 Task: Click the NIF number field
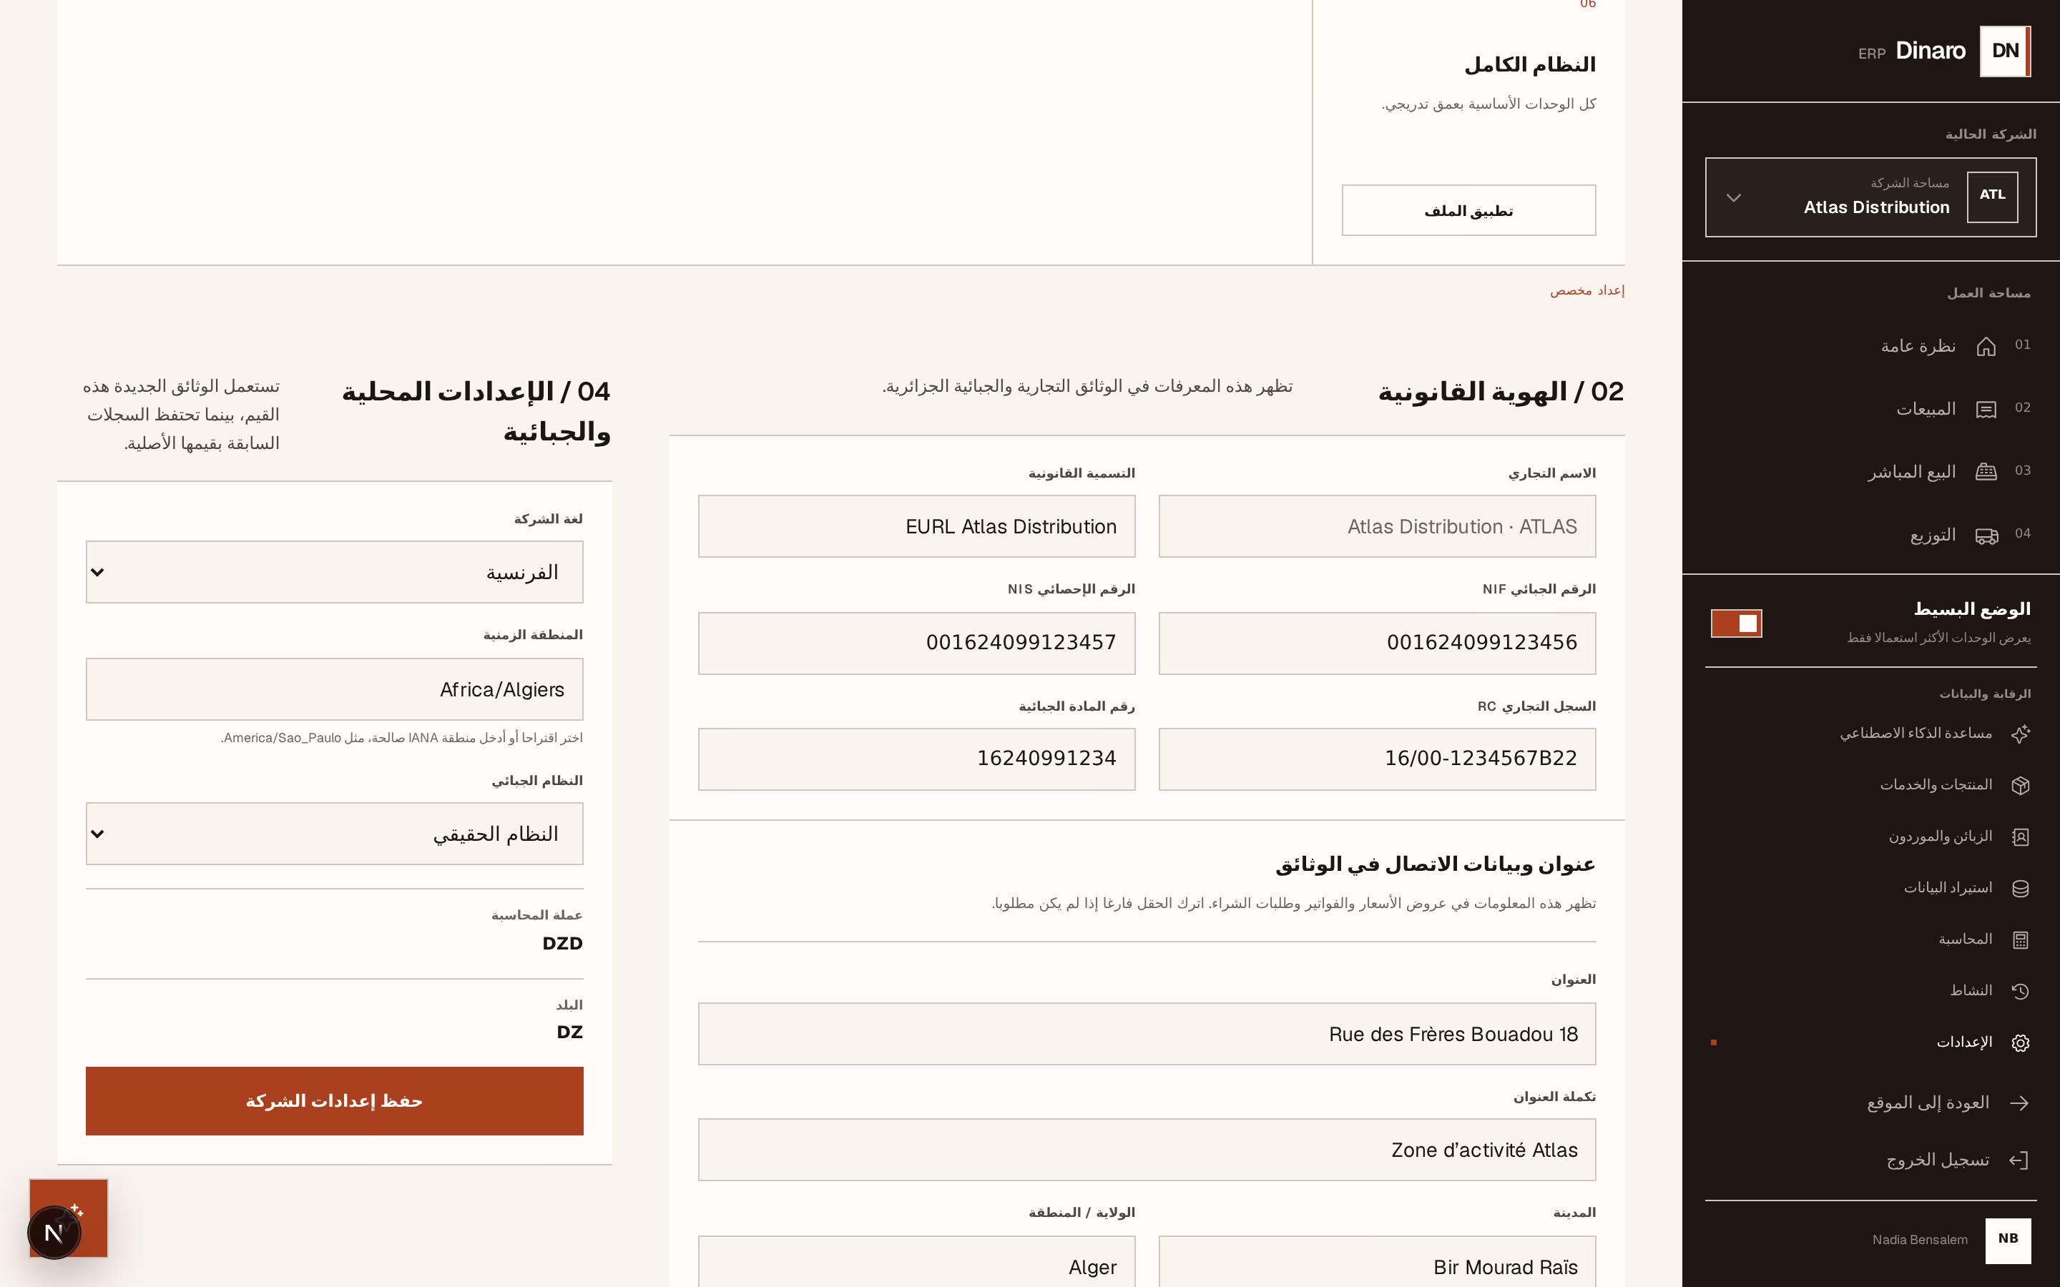[1376, 643]
